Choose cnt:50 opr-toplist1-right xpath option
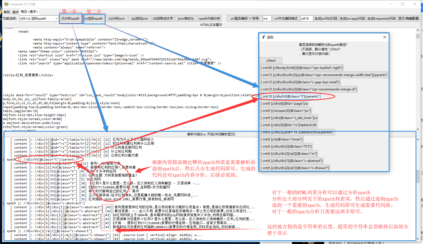The width and height of the screenshot is (423, 244). click(302, 68)
